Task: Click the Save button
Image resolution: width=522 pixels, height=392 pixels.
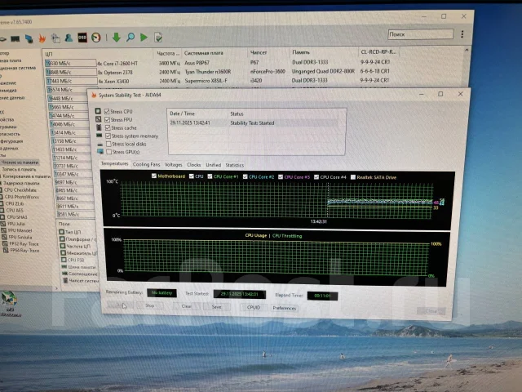Action: [x=217, y=307]
